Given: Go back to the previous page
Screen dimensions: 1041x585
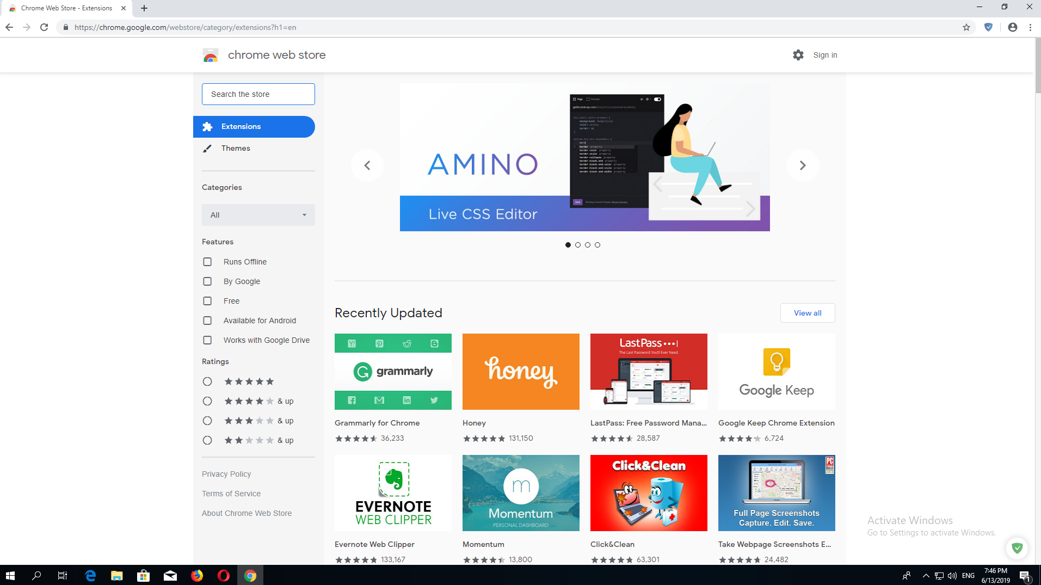Looking at the screenshot, I should [x=9, y=27].
